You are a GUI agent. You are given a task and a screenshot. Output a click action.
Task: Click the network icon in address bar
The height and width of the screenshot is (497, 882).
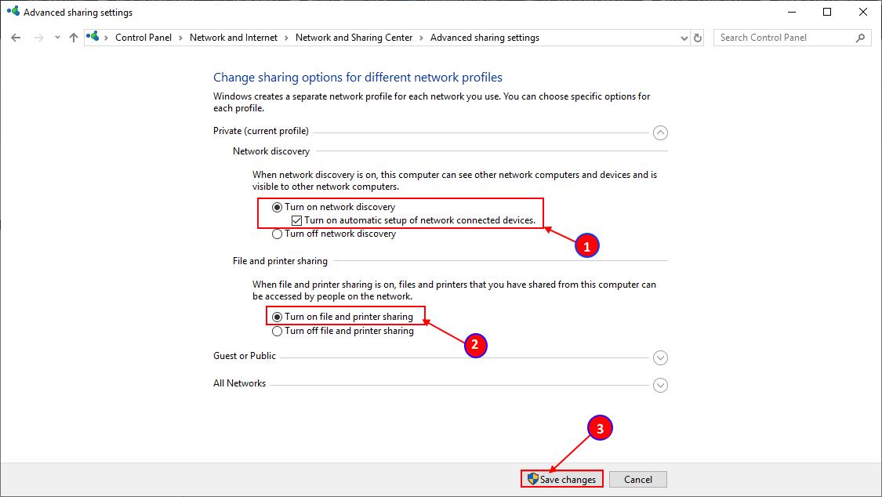pyautogui.click(x=94, y=38)
